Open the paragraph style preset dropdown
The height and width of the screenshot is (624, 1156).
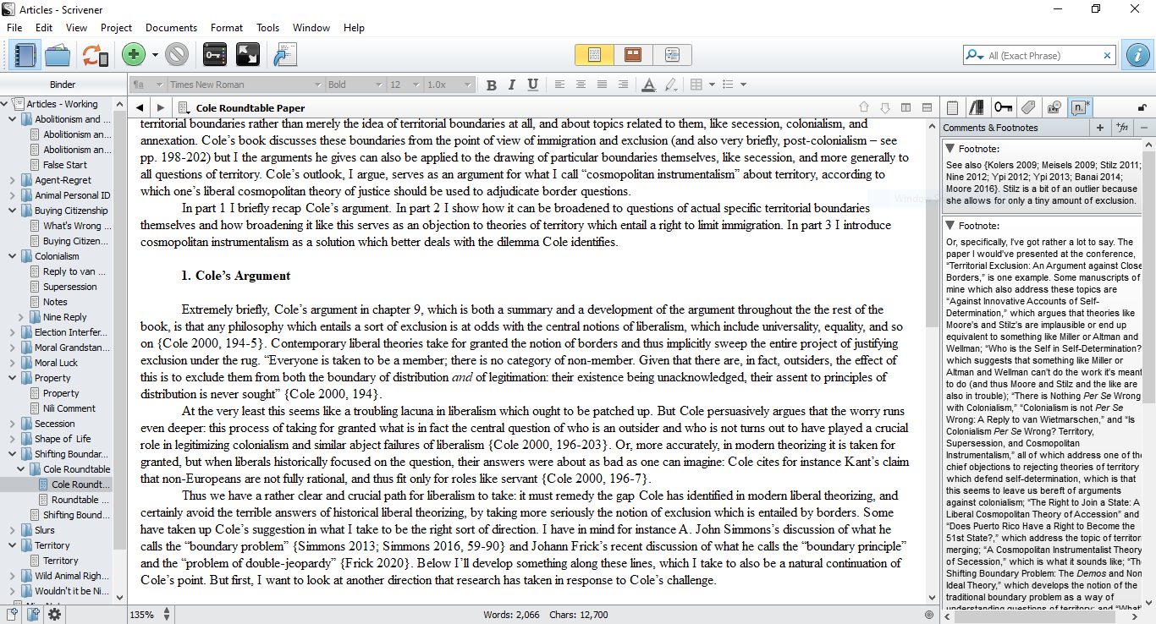pos(147,85)
